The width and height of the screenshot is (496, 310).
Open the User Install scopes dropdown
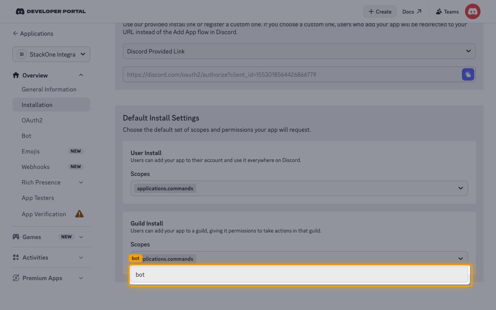coord(299,188)
